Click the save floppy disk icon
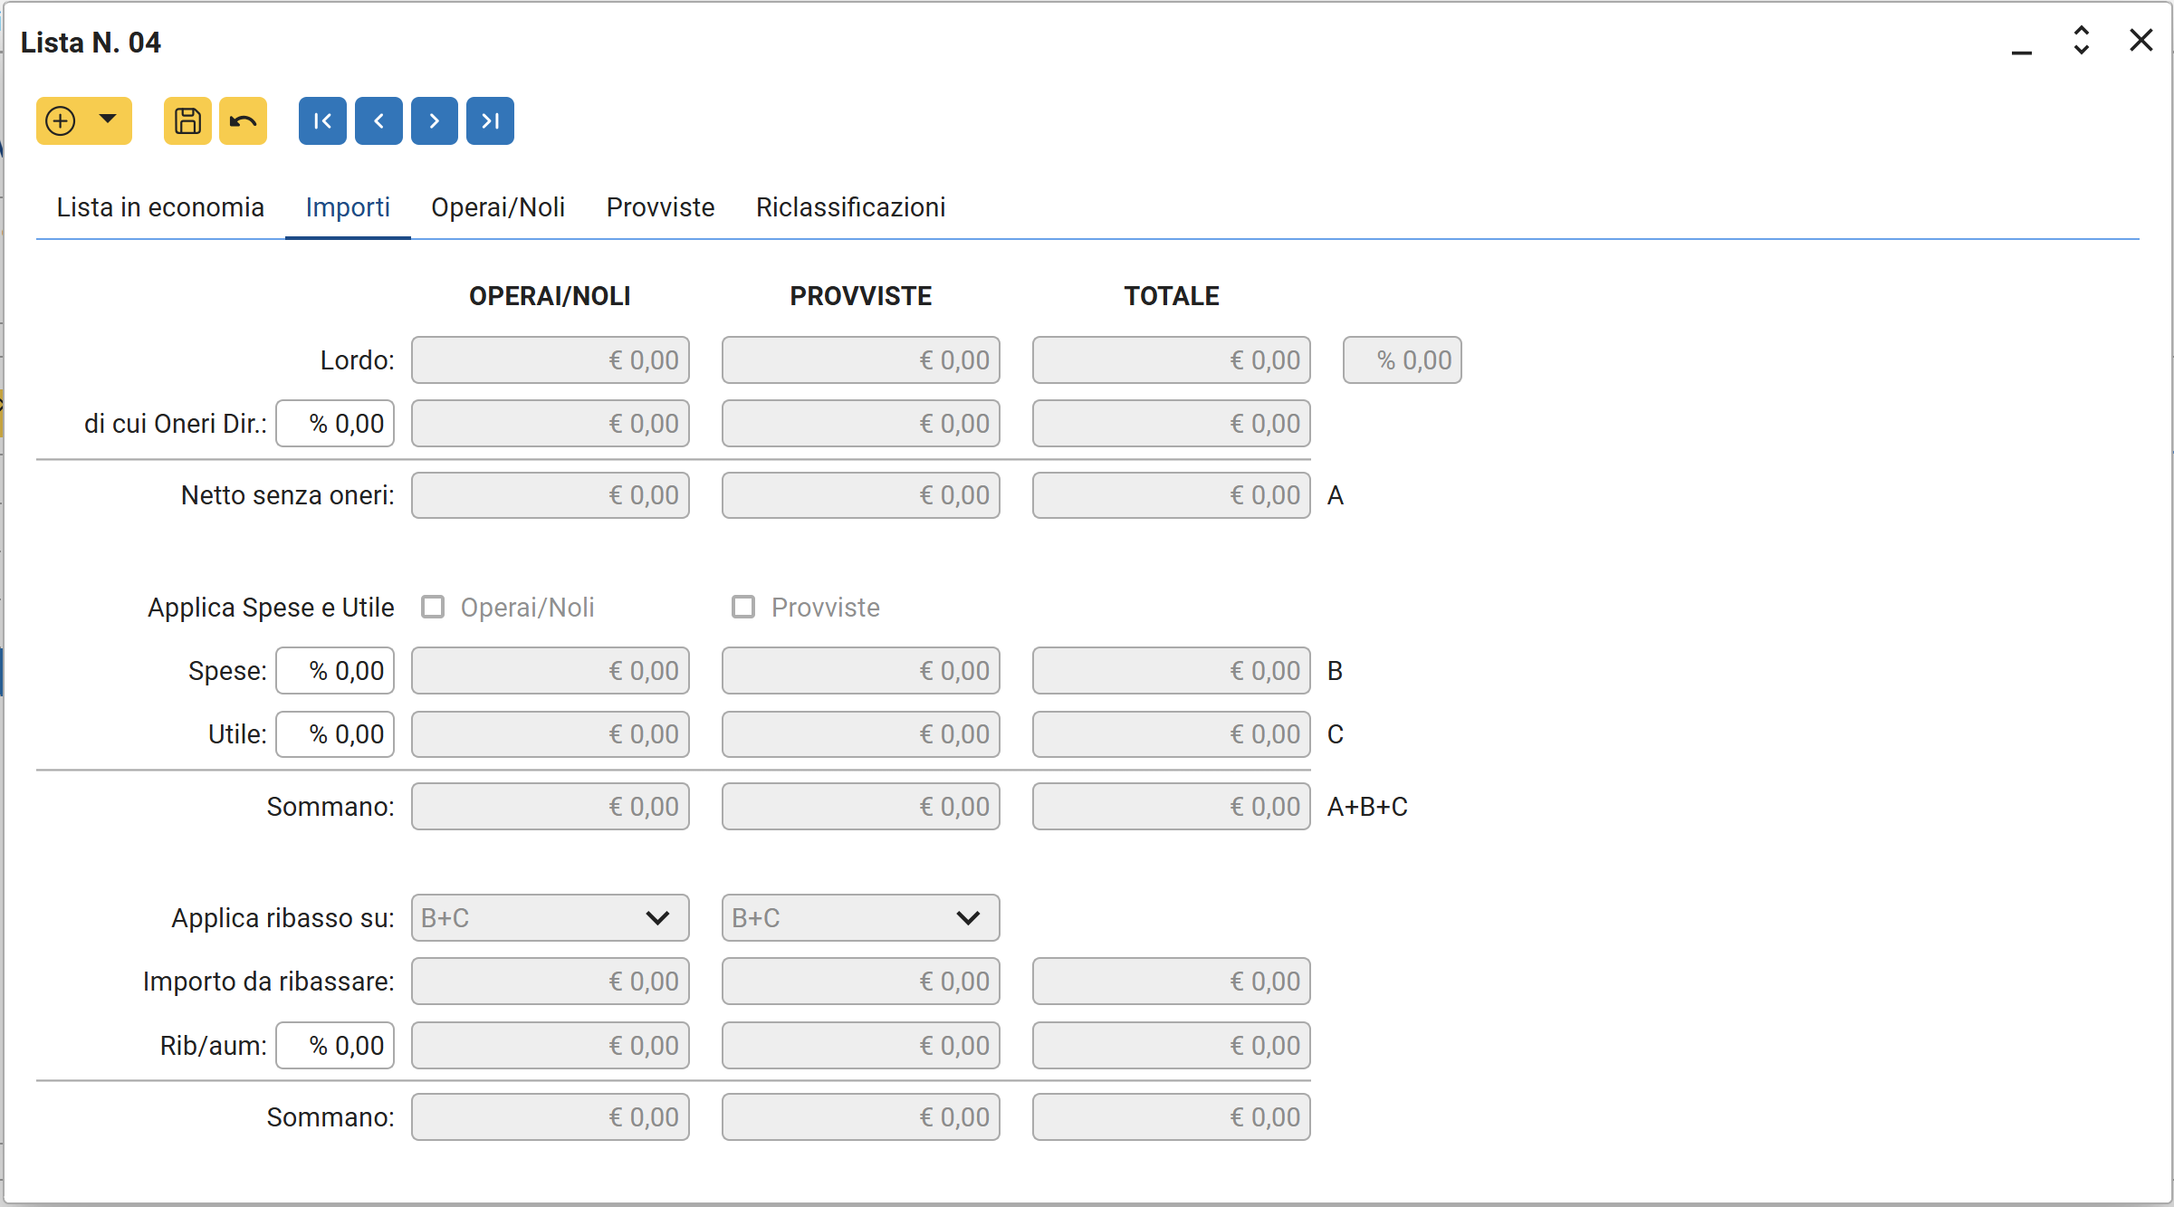 (x=187, y=120)
